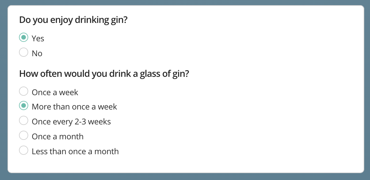Viewport: 370px width, 180px height.
Task: Click the green filled dot beside More than once a week
Action: [24, 106]
